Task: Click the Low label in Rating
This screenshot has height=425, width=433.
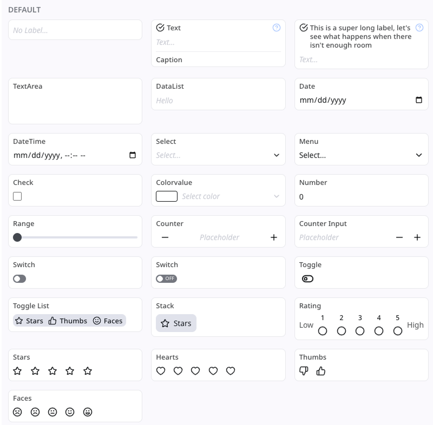Action: pos(306,325)
